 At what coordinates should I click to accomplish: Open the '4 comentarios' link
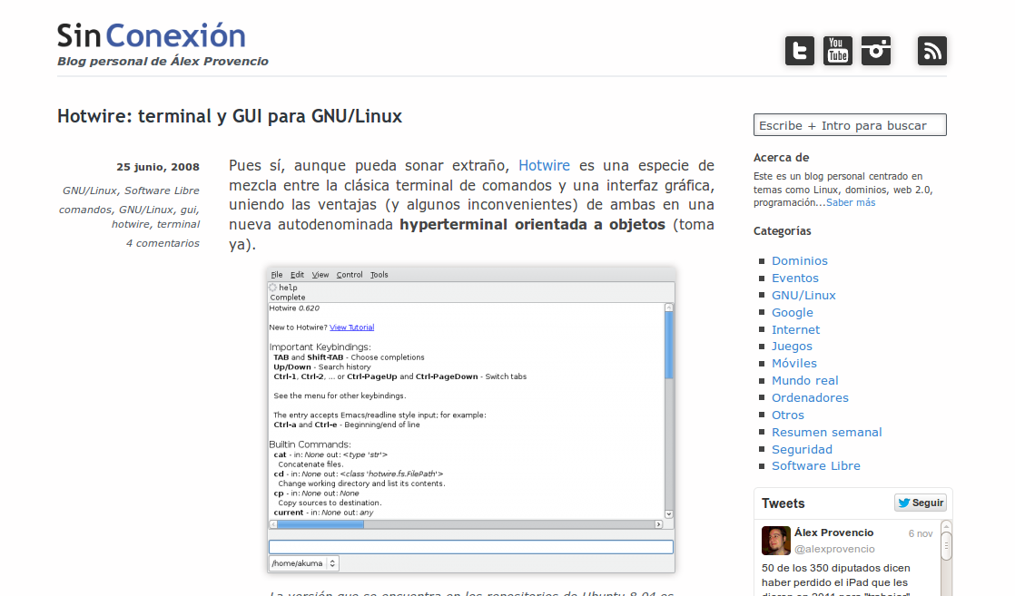pyautogui.click(x=163, y=243)
